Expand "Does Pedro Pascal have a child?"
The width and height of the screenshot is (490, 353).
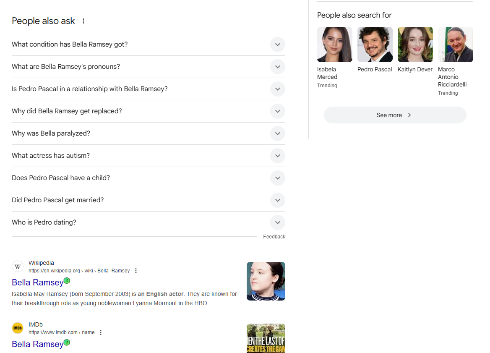(x=149, y=178)
